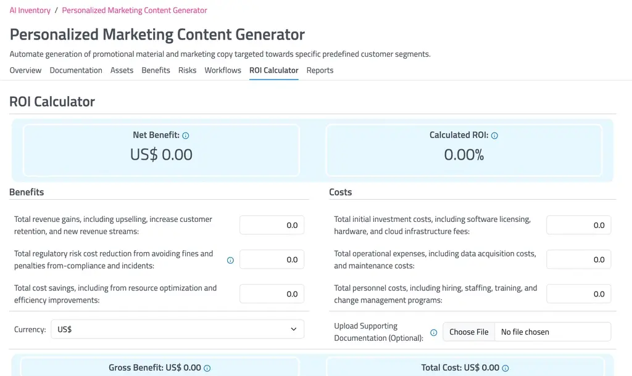Focus the total revenue gains input field
The width and height of the screenshot is (632, 376).
click(x=272, y=225)
